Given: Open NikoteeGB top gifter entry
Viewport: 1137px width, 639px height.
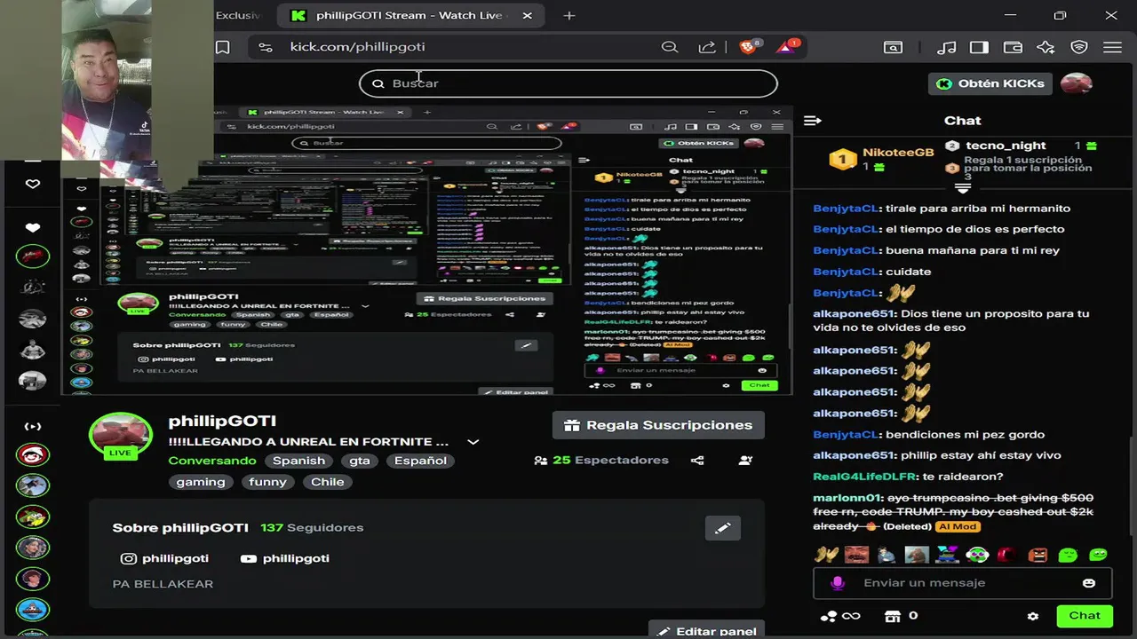Looking at the screenshot, I should [x=880, y=158].
